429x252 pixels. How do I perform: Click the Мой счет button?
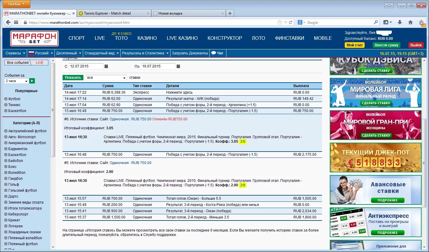pos(355,45)
